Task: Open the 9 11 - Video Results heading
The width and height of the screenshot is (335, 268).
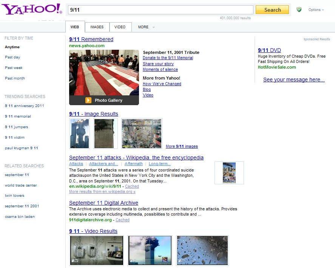Action: pos(93,231)
